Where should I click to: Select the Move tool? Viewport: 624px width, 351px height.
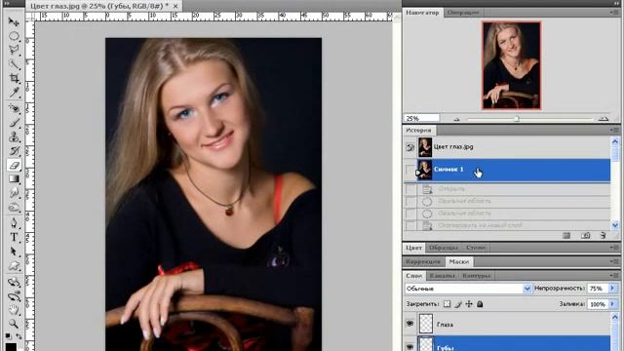(x=14, y=21)
